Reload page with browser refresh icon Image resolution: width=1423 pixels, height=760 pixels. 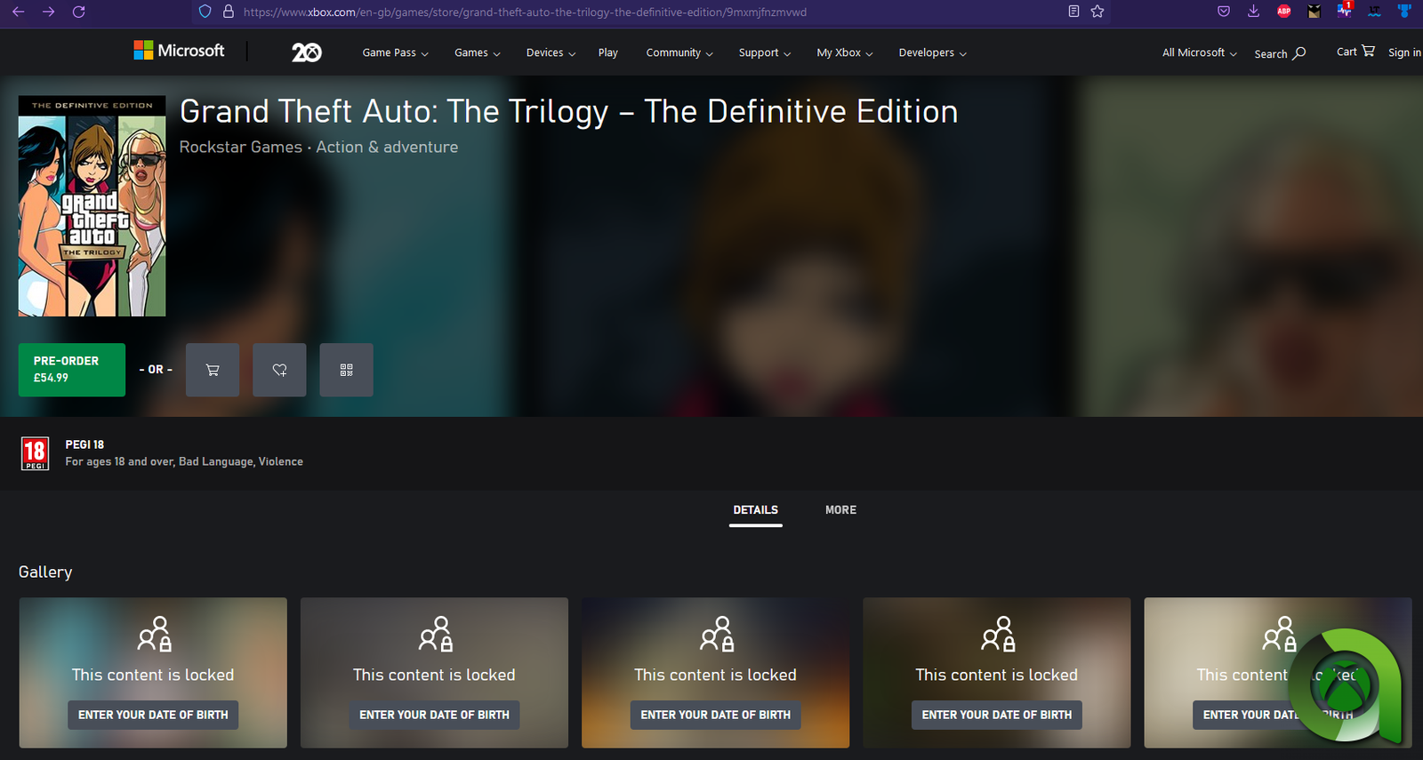(78, 12)
